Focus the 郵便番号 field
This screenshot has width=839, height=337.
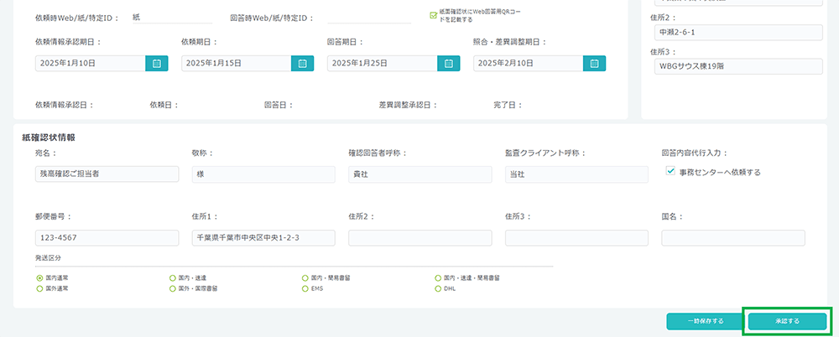point(107,238)
